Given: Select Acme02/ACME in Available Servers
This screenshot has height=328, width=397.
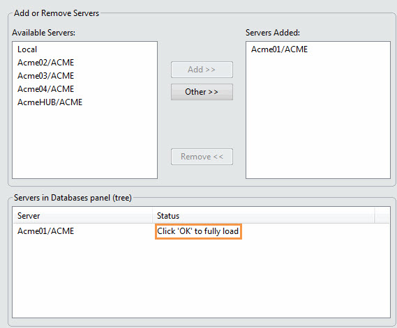Looking at the screenshot, I should coord(45,63).
